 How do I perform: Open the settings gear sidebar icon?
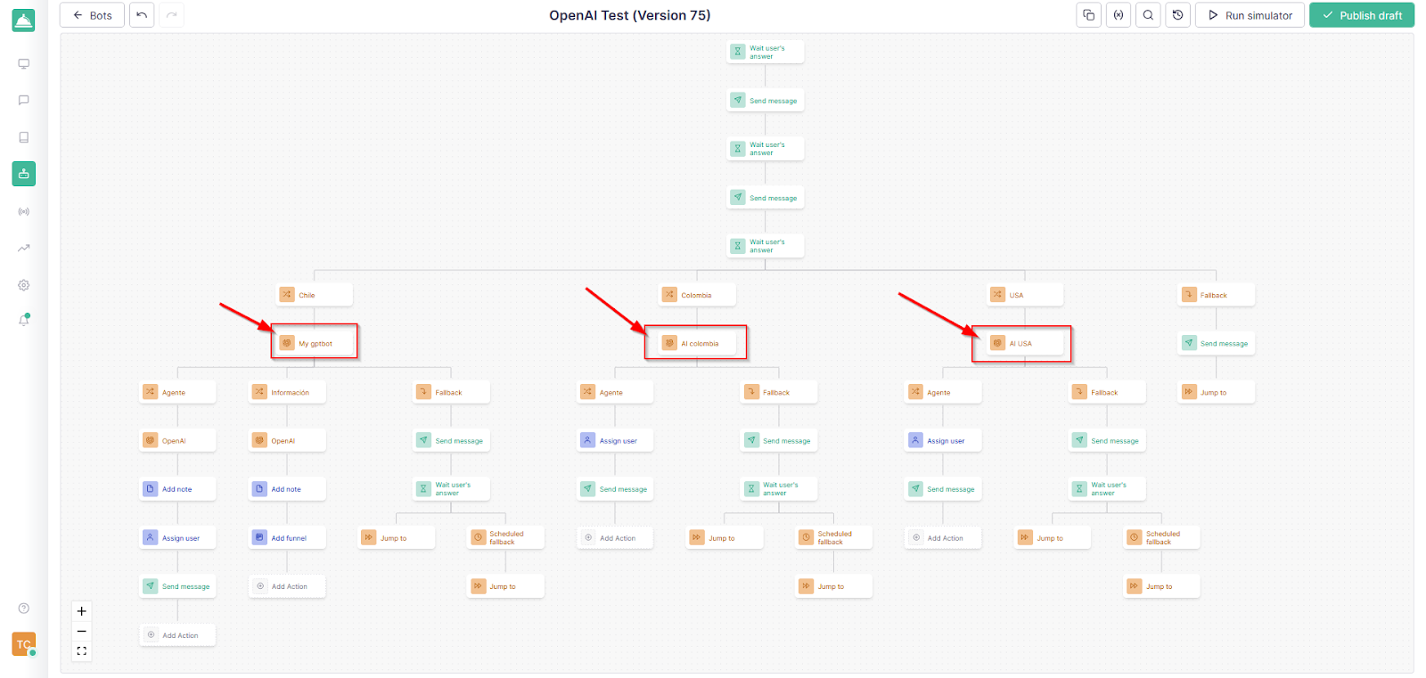[x=24, y=285]
